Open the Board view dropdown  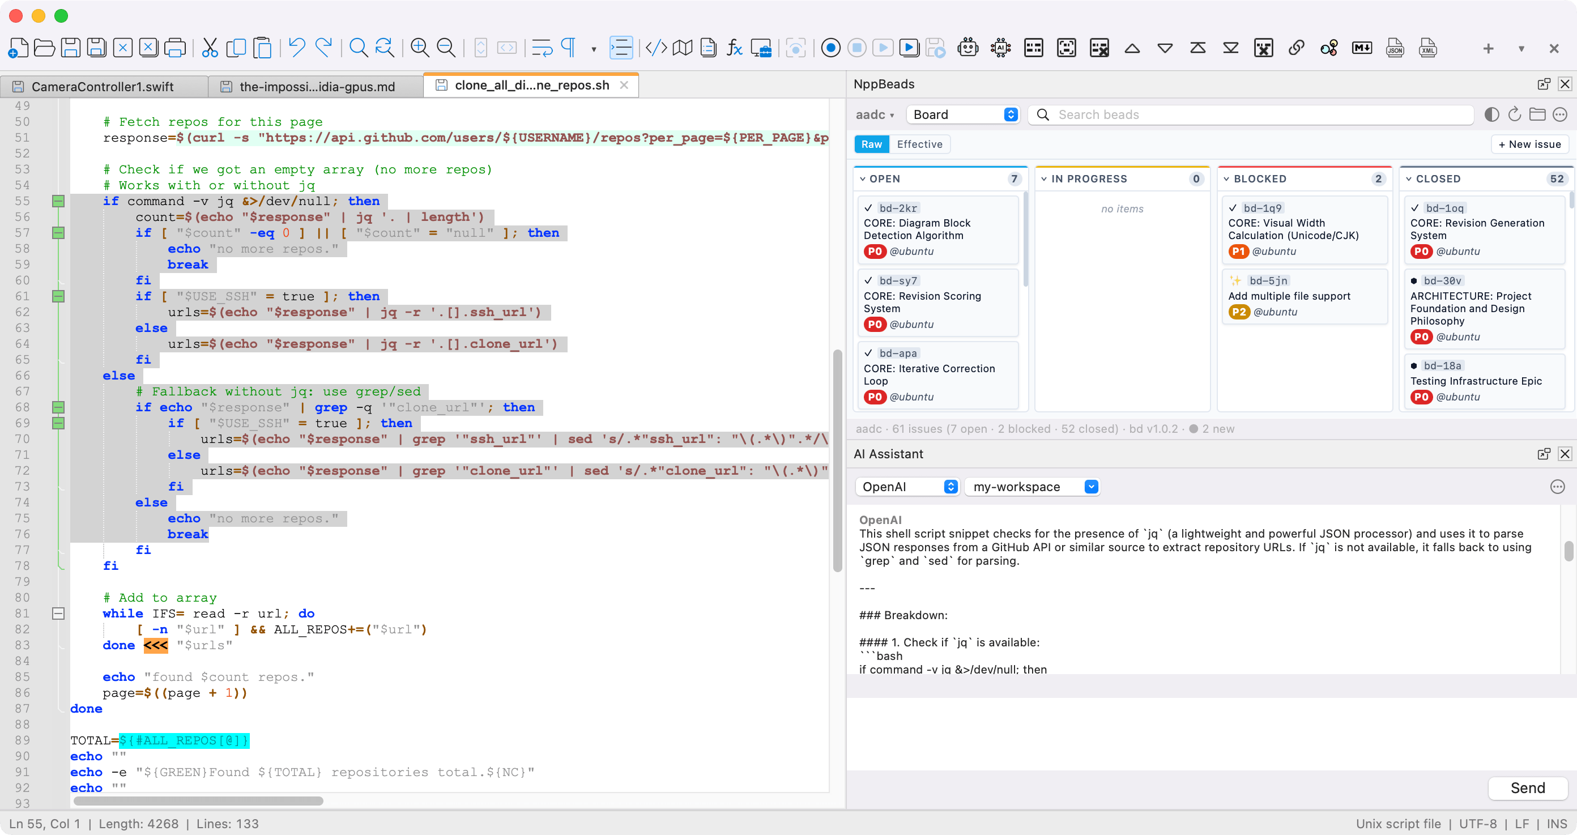point(963,114)
